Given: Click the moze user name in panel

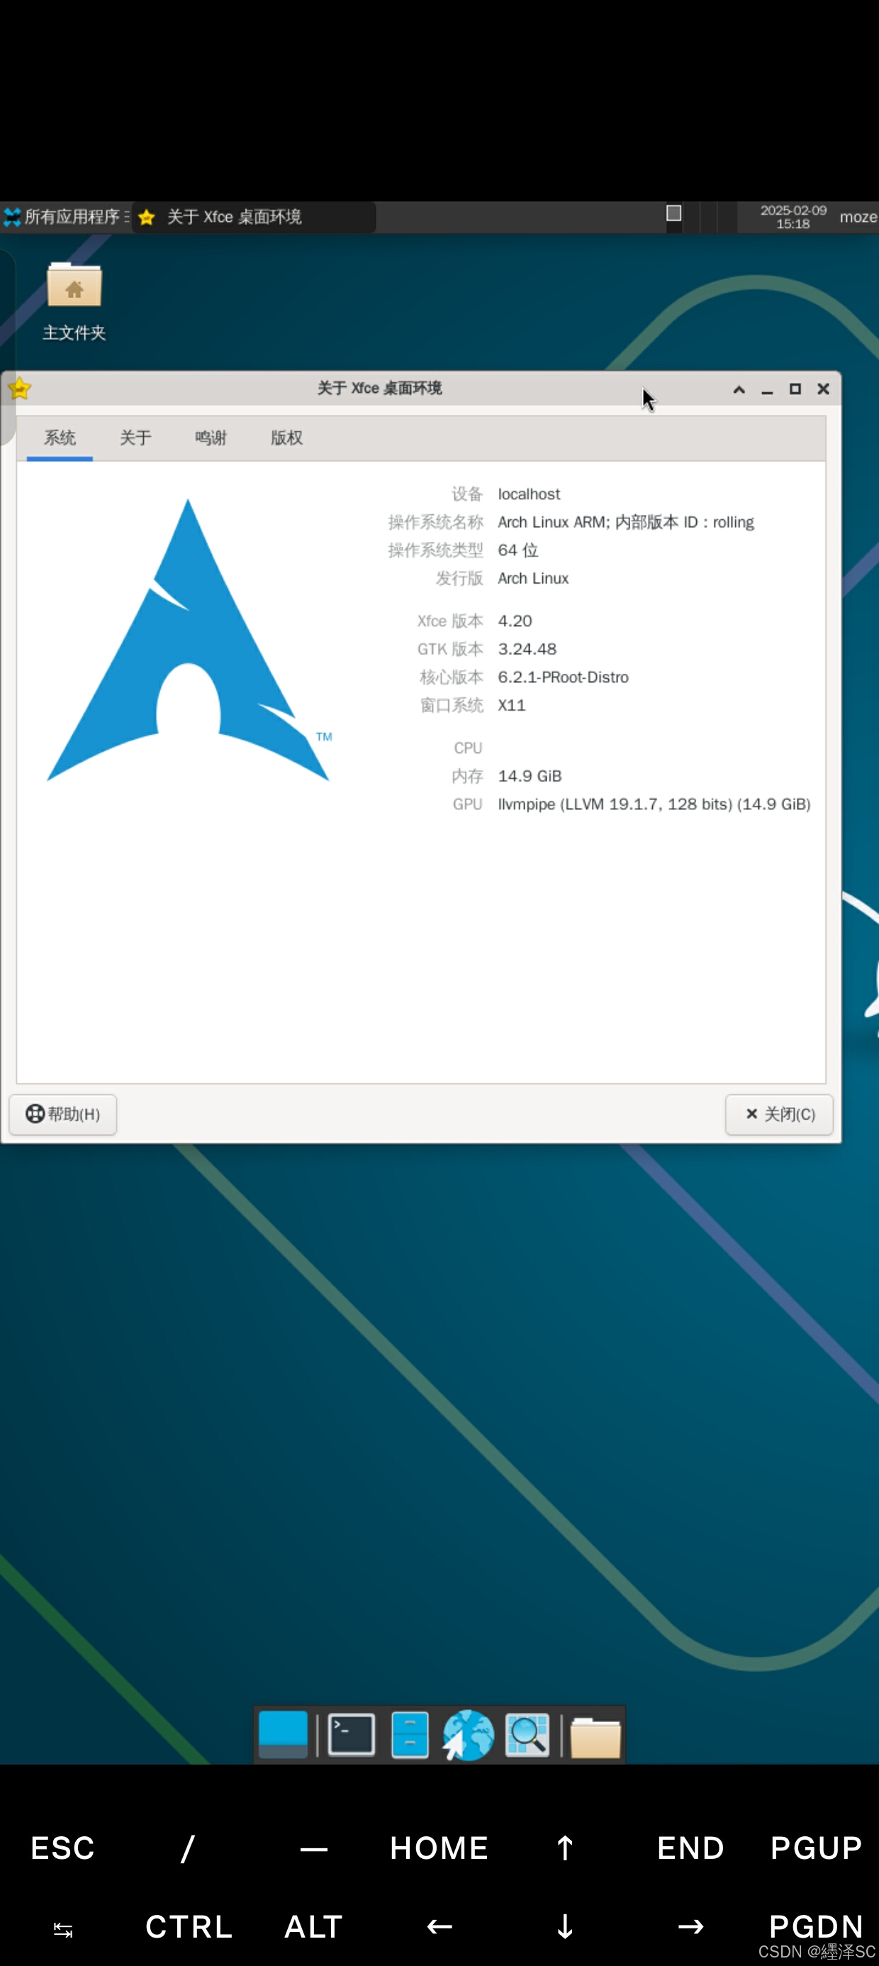Looking at the screenshot, I should tap(858, 217).
